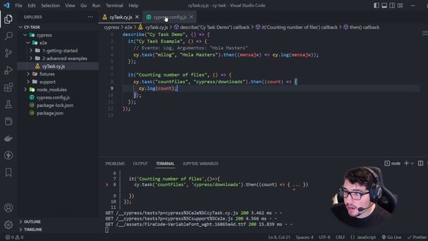Toggle secondary side bar layout icon
The width and height of the screenshot is (428, 241).
(392, 5)
